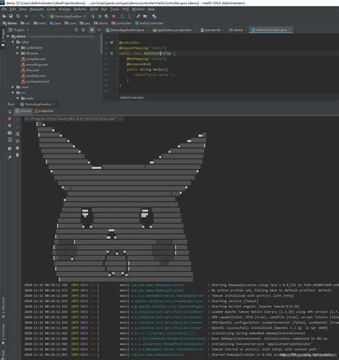Toggle the Project tool window side tab
The width and height of the screenshot is (339, 360).
point(3,38)
